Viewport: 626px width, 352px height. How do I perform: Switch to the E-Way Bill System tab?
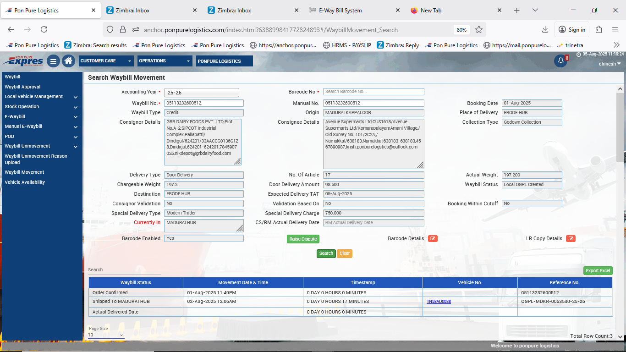340,10
